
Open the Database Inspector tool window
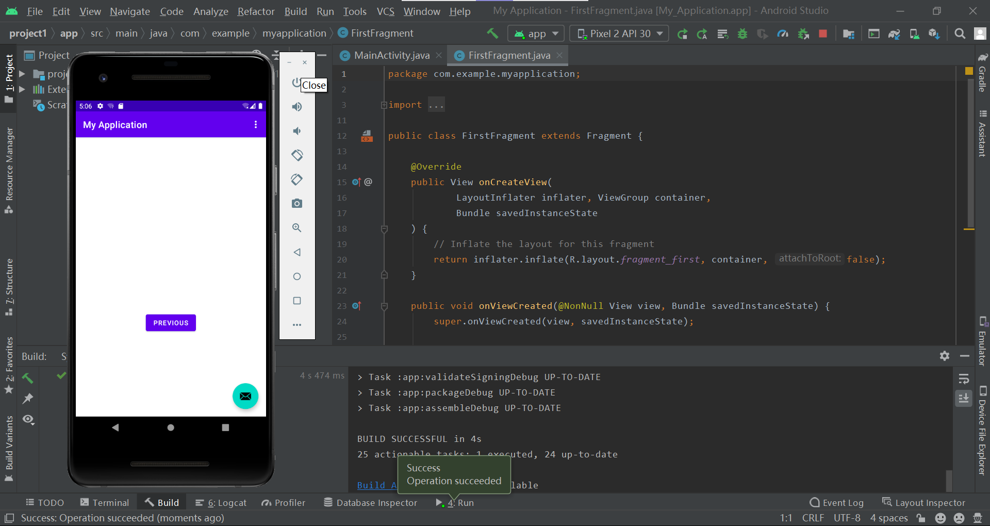pyautogui.click(x=371, y=503)
